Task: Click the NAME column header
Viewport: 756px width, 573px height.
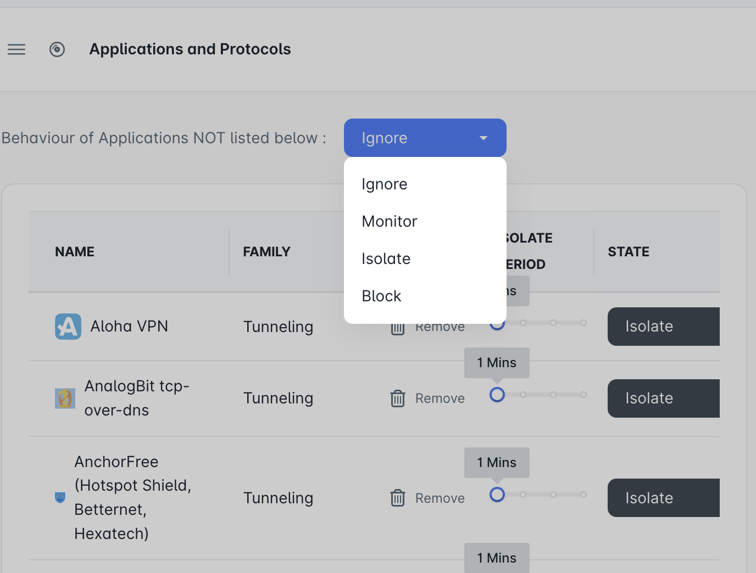Action: 75,252
